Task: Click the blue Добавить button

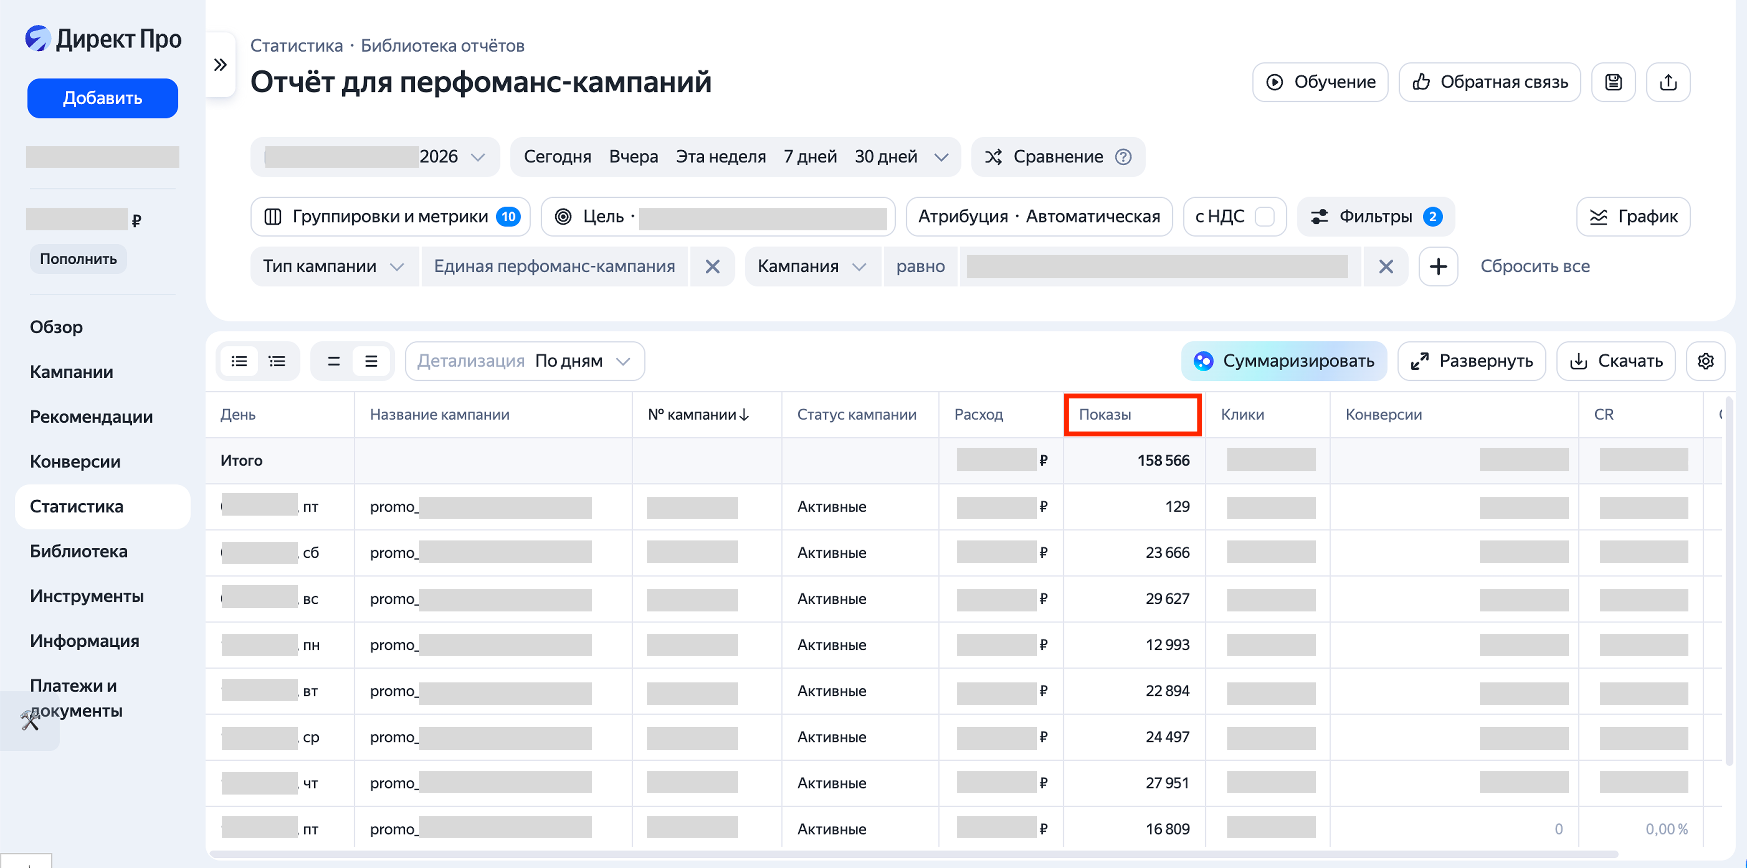Action: tap(102, 98)
